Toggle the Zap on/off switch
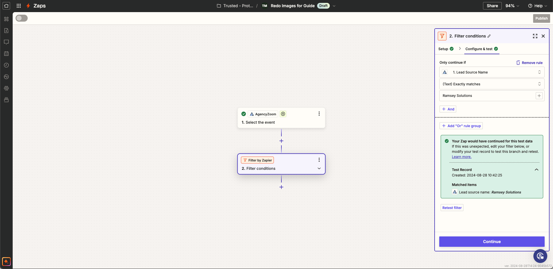Screen dimensions: 553x269 22,18
